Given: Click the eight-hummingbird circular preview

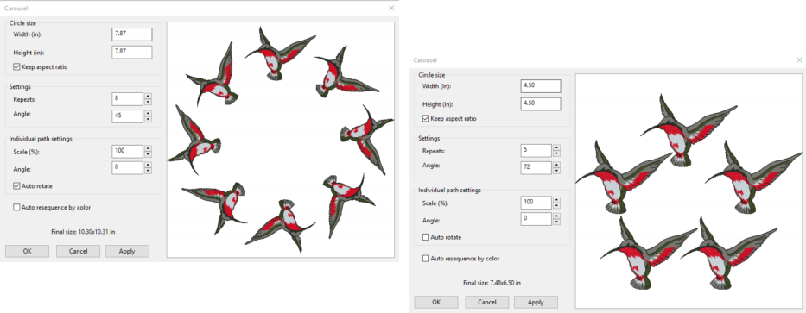Looking at the screenshot, I should click(281, 140).
